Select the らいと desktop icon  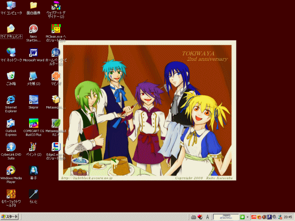(x=34, y=196)
